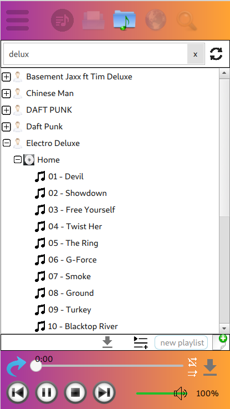The height and width of the screenshot is (409, 230).
Task: Mute audio using the speaker icon
Action: (x=180, y=393)
